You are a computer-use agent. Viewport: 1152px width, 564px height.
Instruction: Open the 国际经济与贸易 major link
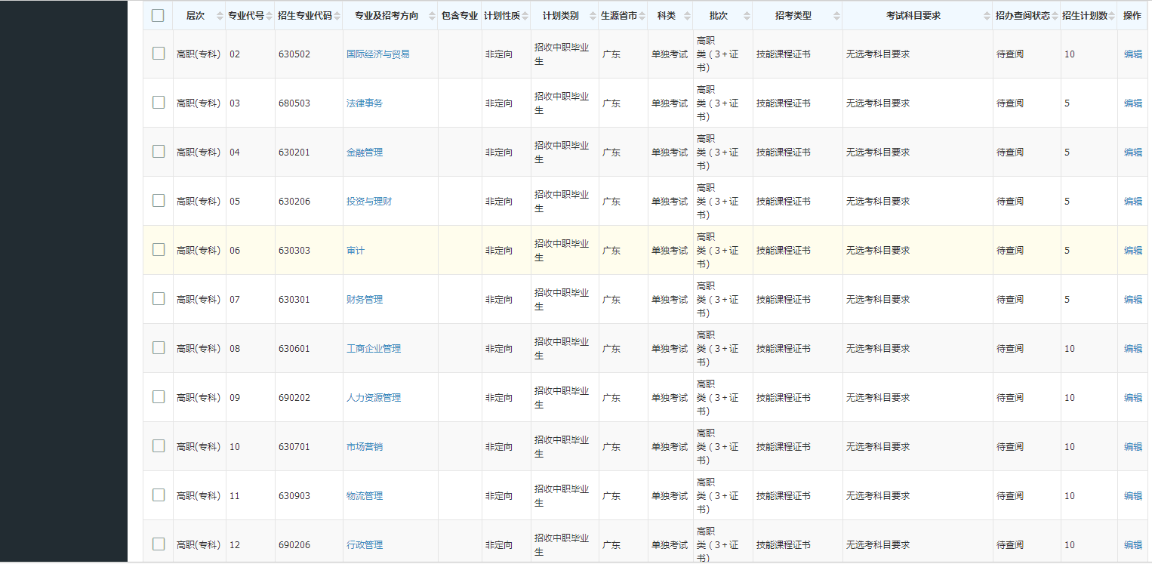pos(378,54)
